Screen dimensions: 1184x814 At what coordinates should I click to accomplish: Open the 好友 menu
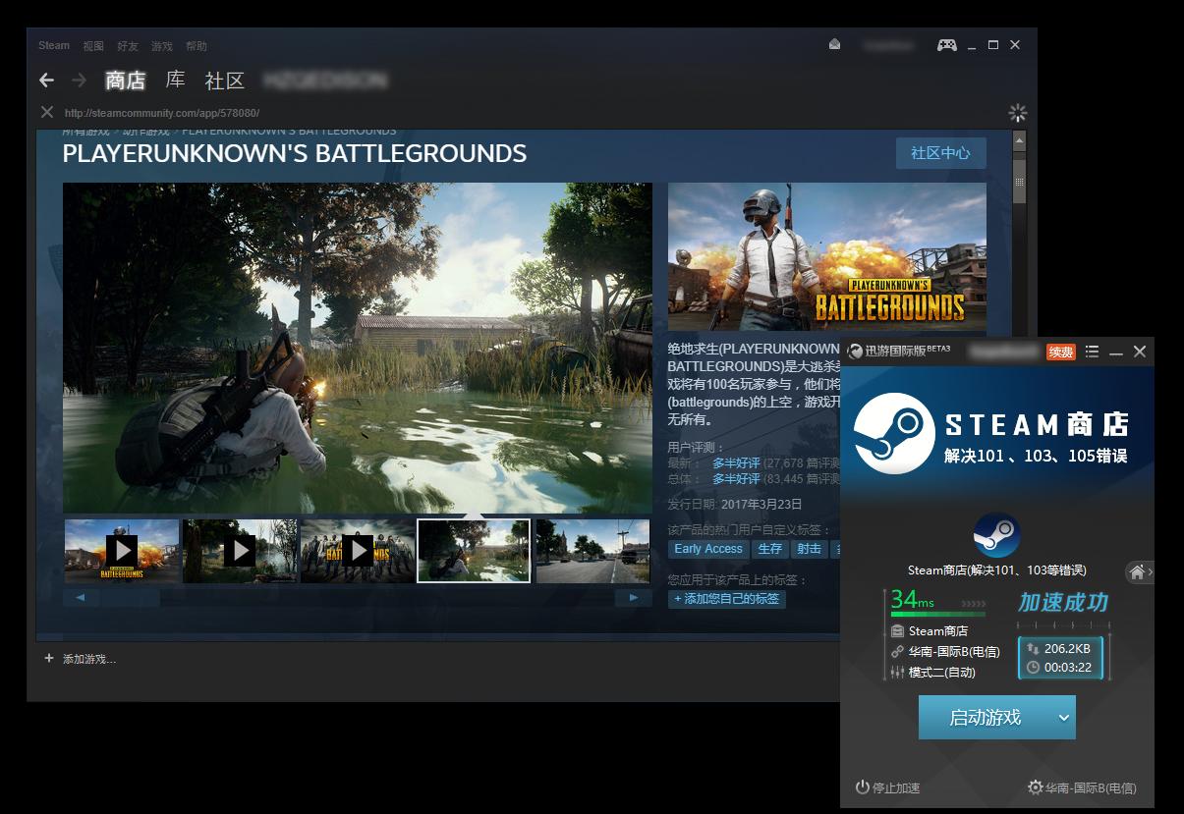coord(128,46)
